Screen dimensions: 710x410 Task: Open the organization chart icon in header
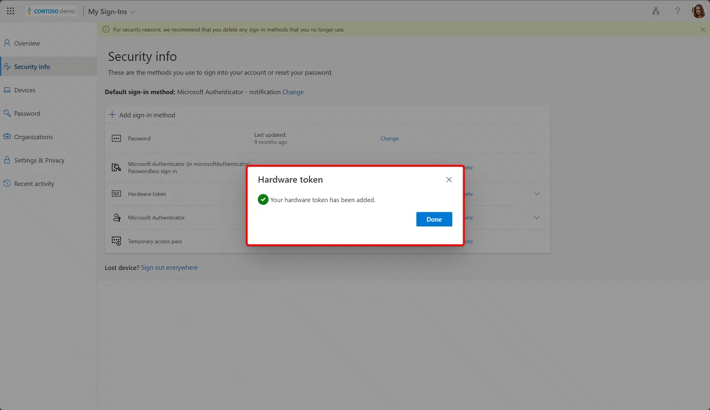(656, 11)
